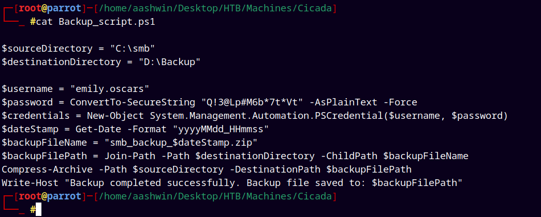Click the "smb_backup_$dateStamp.zip" string
The width and height of the screenshot is (541, 217).
point(181,143)
